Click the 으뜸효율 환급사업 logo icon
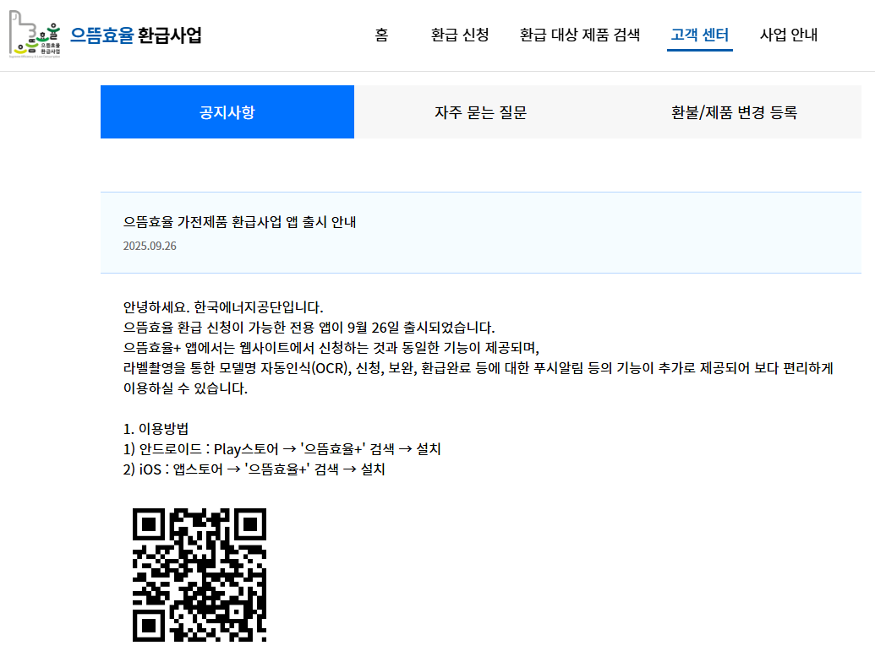Image resolution: width=875 pixels, height=651 pixels. coord(35,34)
